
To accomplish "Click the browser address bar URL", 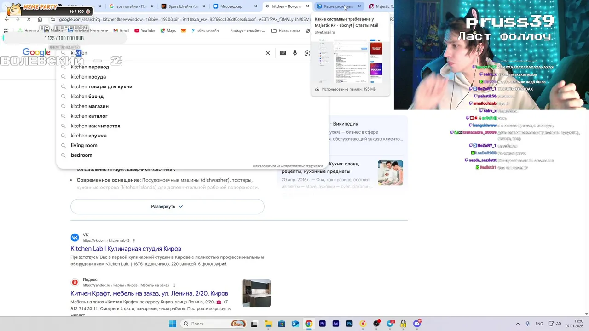I will click(184, 19).
